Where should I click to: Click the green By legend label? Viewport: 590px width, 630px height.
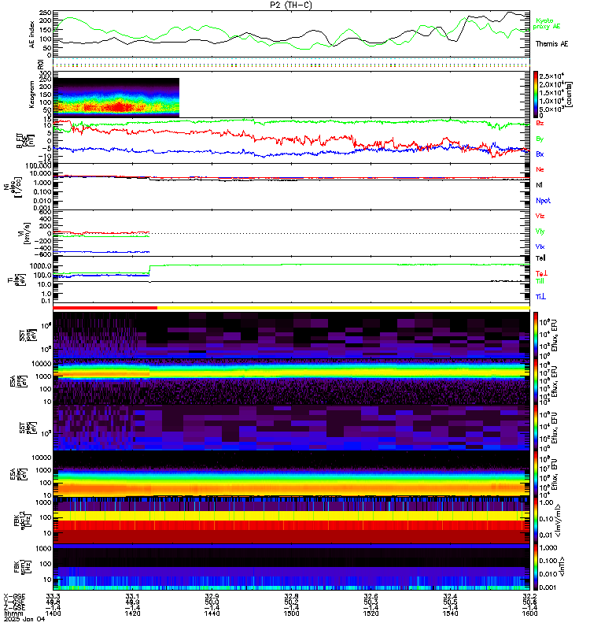[x=540, y=139]
